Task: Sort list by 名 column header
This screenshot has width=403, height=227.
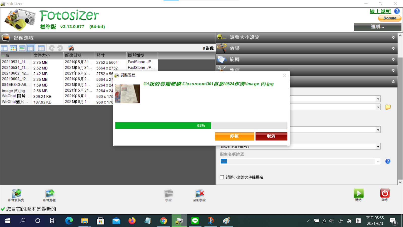Action: pyautogui.click(x=16, y=55)
